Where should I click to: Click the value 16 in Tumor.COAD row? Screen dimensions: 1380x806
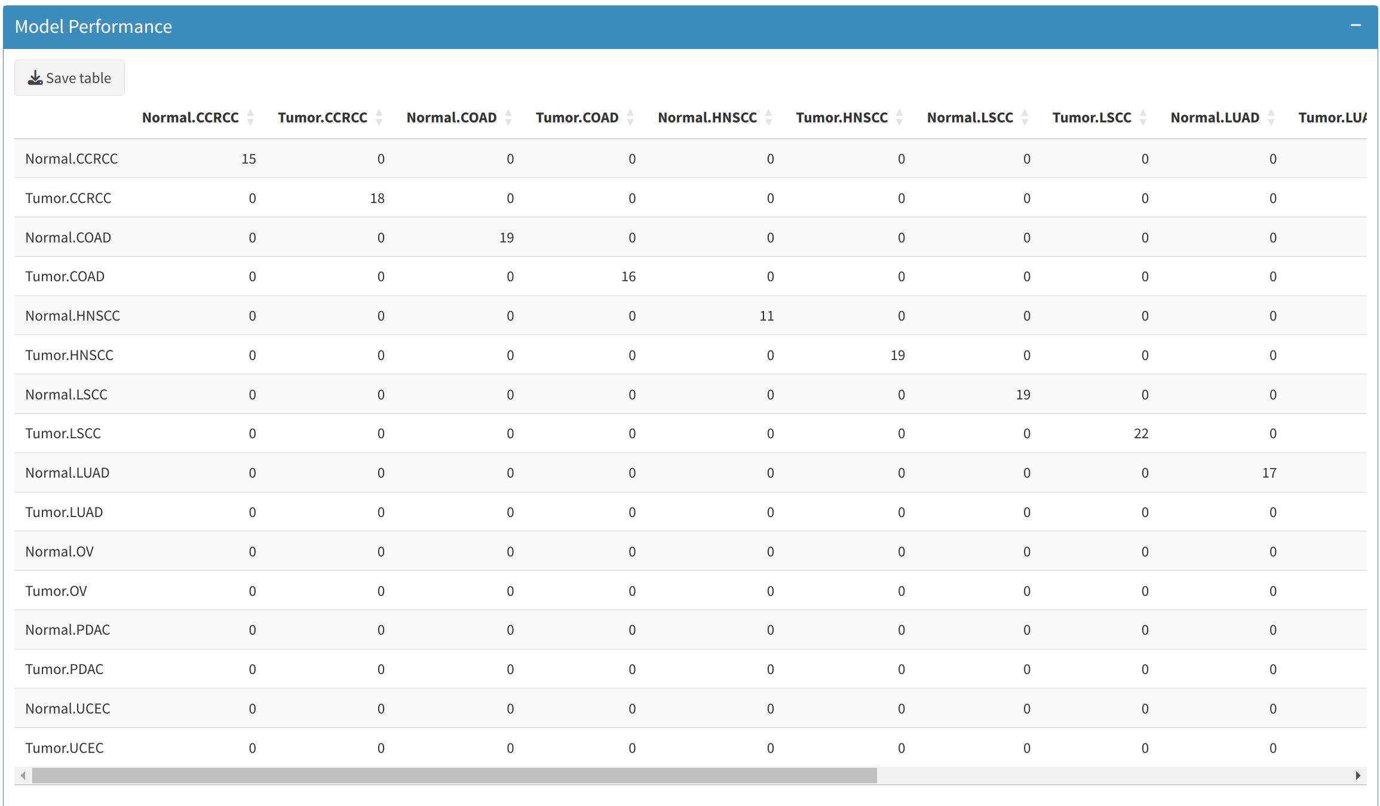628,276
